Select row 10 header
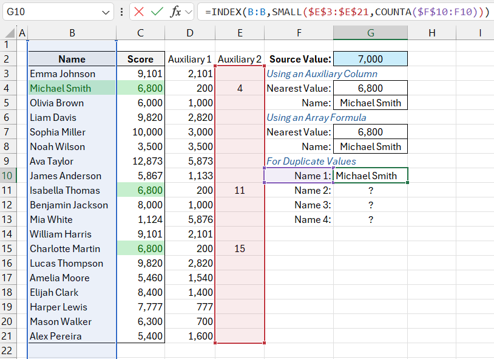494x359 pixels. [x=8, y=176]
